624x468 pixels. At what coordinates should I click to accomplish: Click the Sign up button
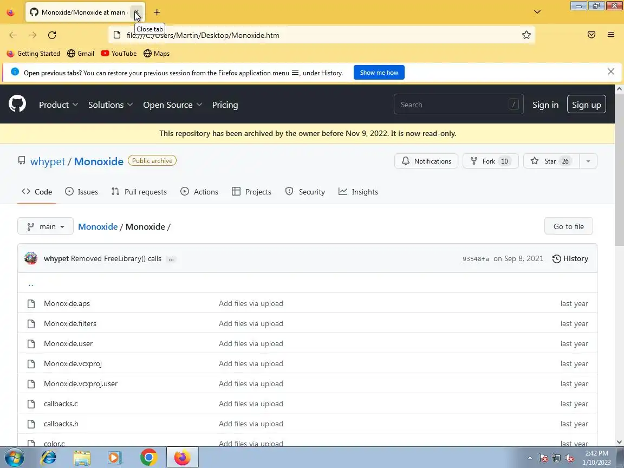pos(586,104)
